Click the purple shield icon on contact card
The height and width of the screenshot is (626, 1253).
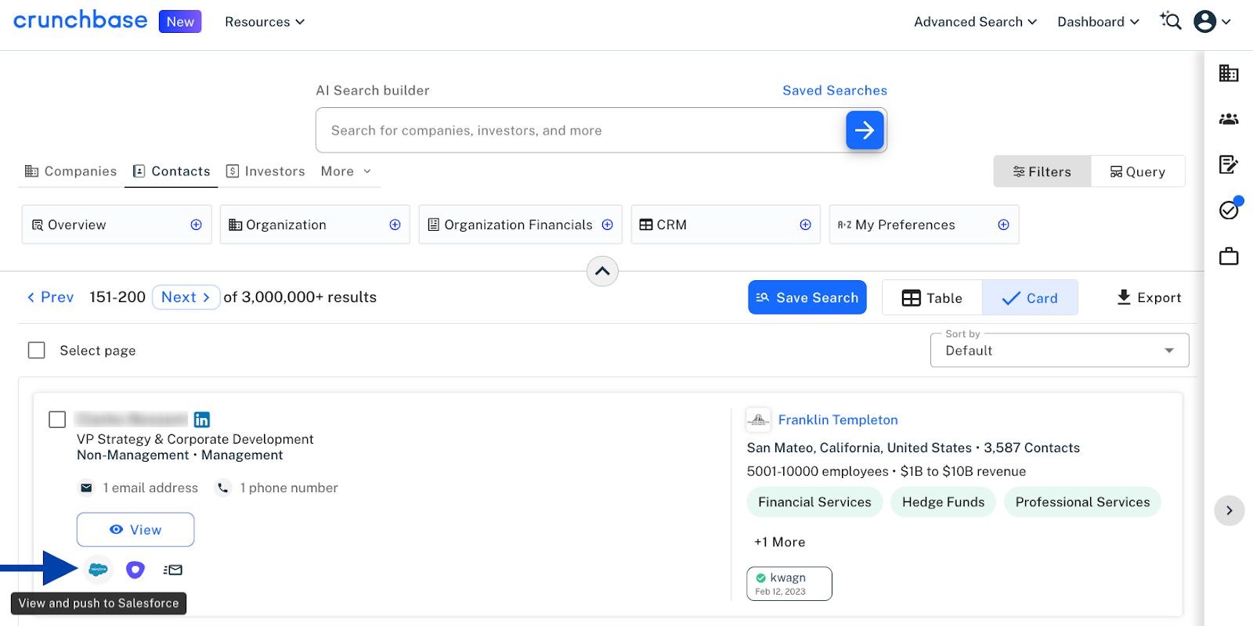(135, 570)
